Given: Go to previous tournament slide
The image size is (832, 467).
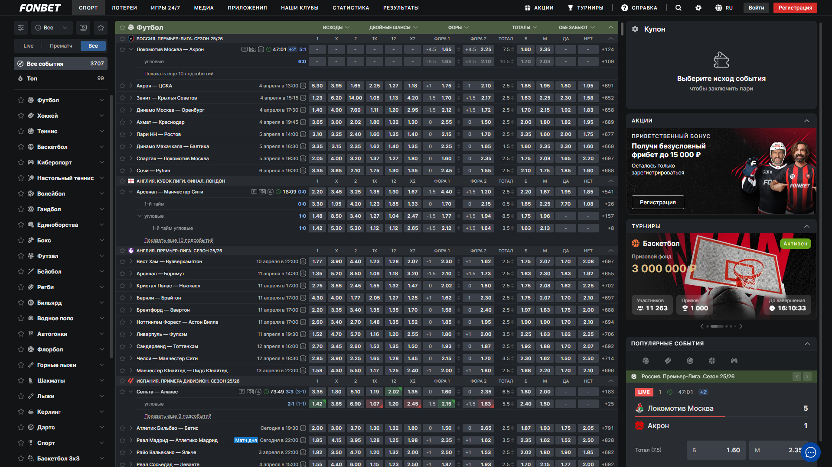Looking at the screenshot, I should pyautogui.click(x=702, y=326).
